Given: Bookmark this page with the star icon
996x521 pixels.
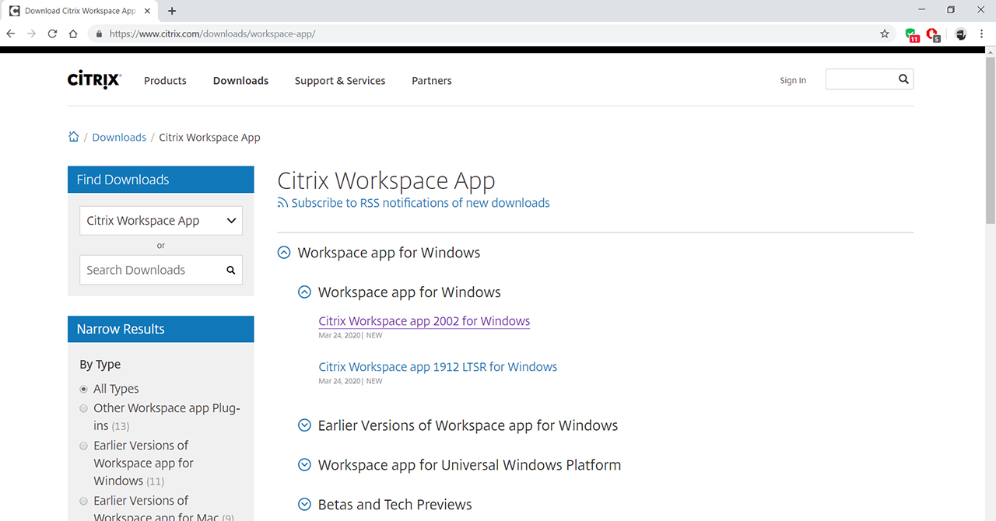Looking at the screenshot, I should coord(885,34).
